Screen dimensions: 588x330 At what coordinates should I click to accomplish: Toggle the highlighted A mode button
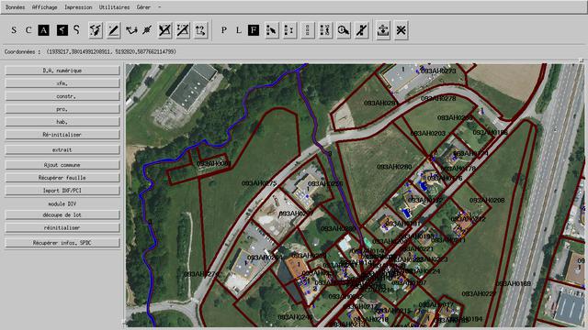43,30
